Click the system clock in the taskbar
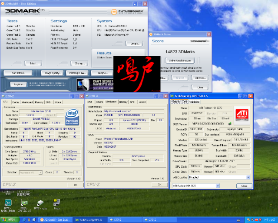Screen dimensions: 278x223 coord(269,220)
